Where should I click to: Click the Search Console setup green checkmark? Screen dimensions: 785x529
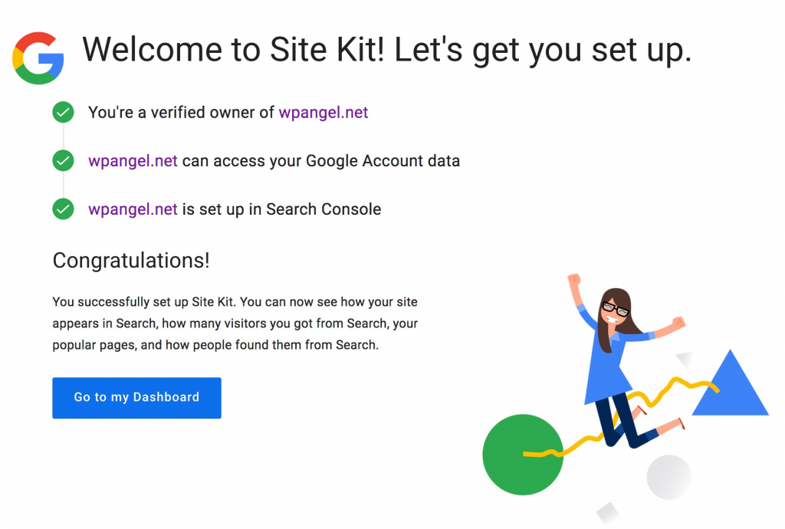(x=63, y=209)
